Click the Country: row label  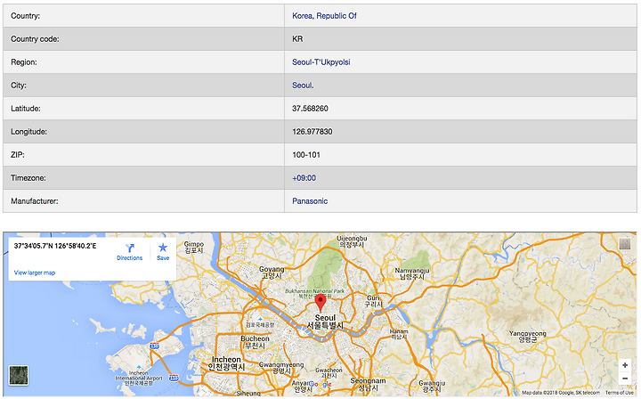click(25, 16)
